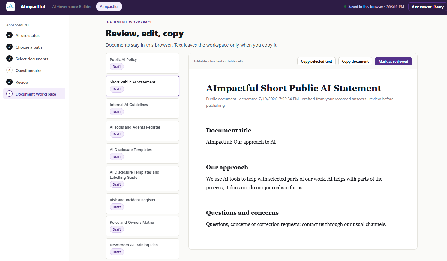Click the Review step checkmark icon
This screenshot has width=447, height=261.
tap(10, 82)
